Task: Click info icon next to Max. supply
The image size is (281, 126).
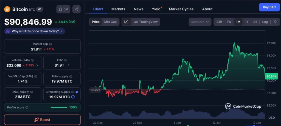Action: pos(31,92)
